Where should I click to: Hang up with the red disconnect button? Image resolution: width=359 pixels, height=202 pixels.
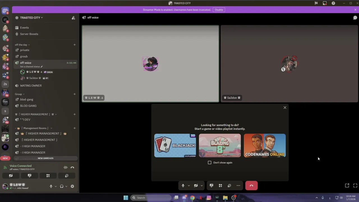point(251,185)
